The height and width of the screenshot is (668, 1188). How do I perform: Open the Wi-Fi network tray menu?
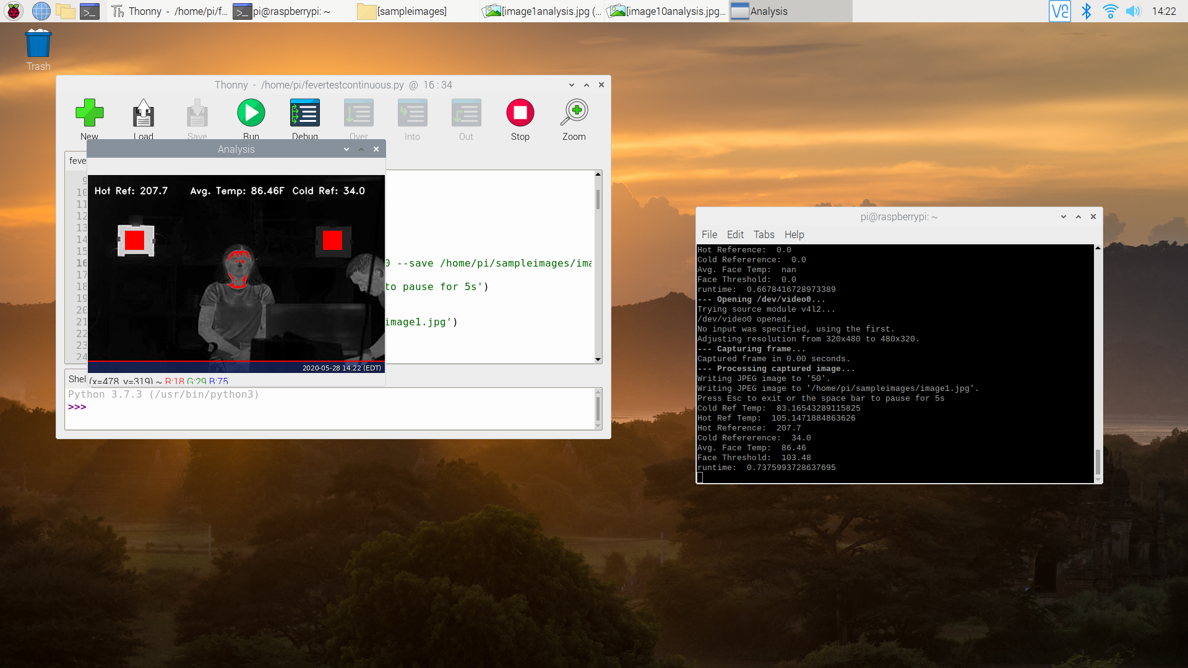1110,11
